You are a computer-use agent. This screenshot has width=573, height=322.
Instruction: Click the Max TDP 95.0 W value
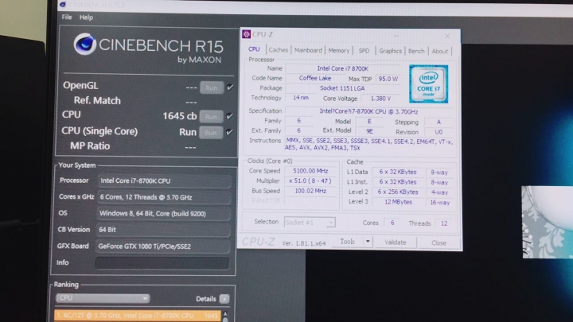click(x=388, y=79)
